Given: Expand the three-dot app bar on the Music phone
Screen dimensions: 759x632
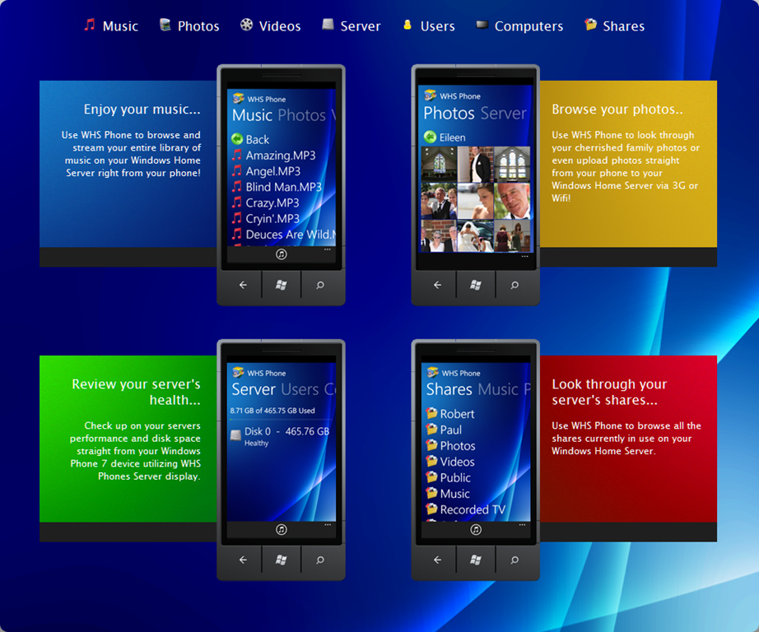Looking at the screenshot, I should click(x=327, y=249).
